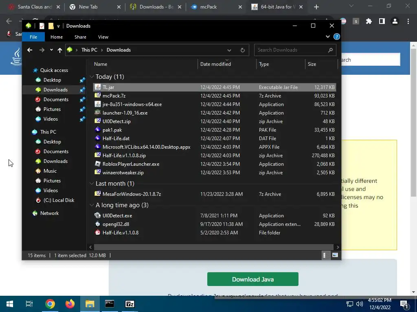Open Chrome tab search dropdown
Image resolution: width=417 pixels, height=312 pixels.
tap(351, 6)
